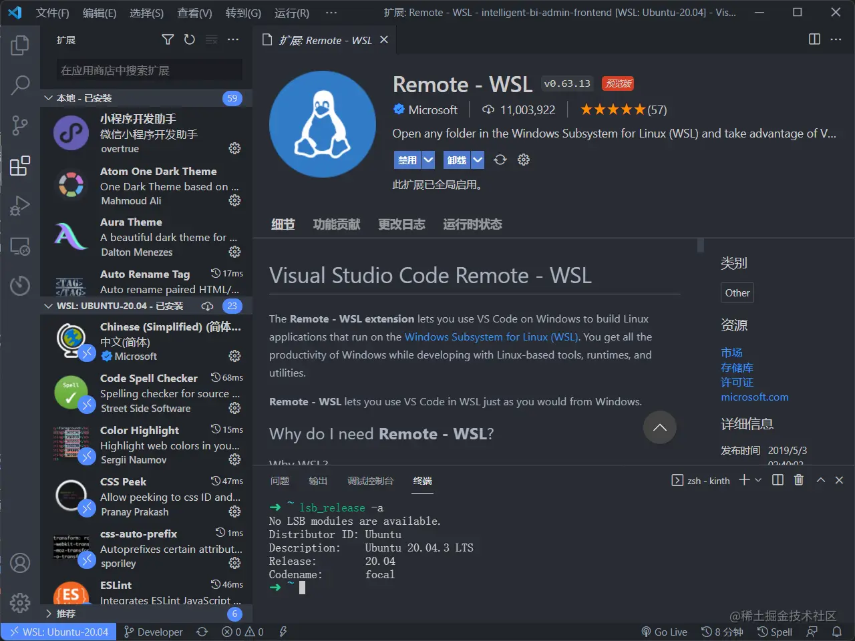Viewport: 855px width, 641px height.
Task: Open notifications bell in status bar
Action: 836,632
